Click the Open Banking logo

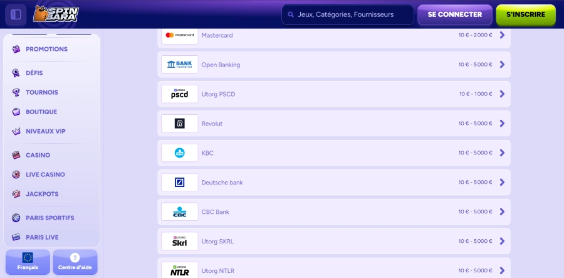point(180,65)
